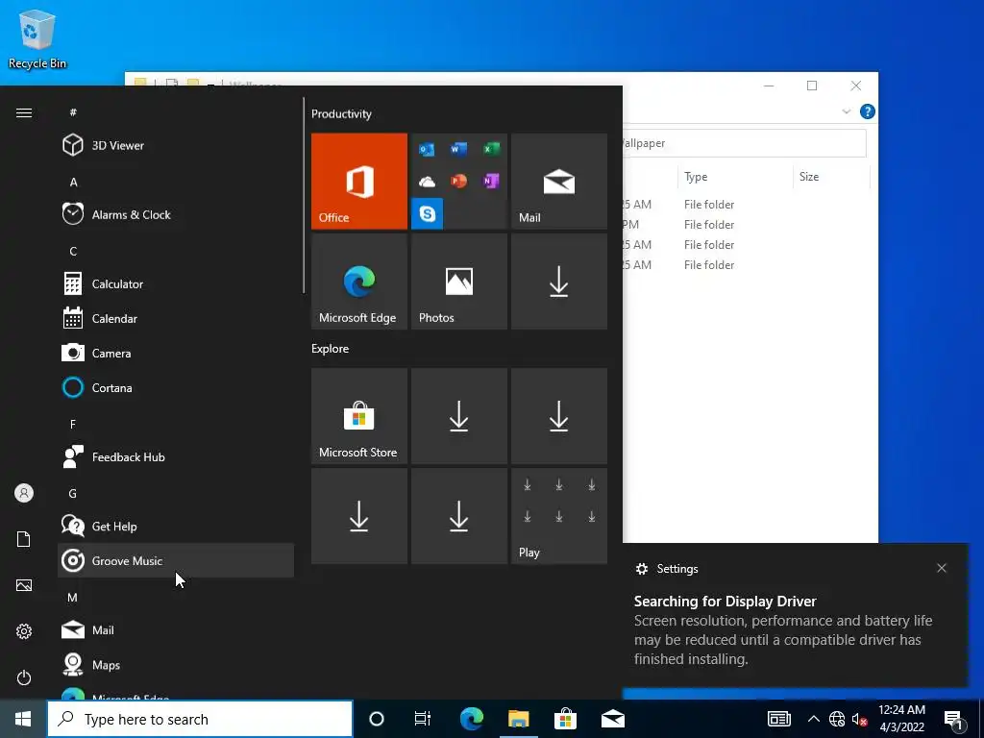Open News and interests taskbar icon
Screen dimensions: 984x738
coord(778,719)
